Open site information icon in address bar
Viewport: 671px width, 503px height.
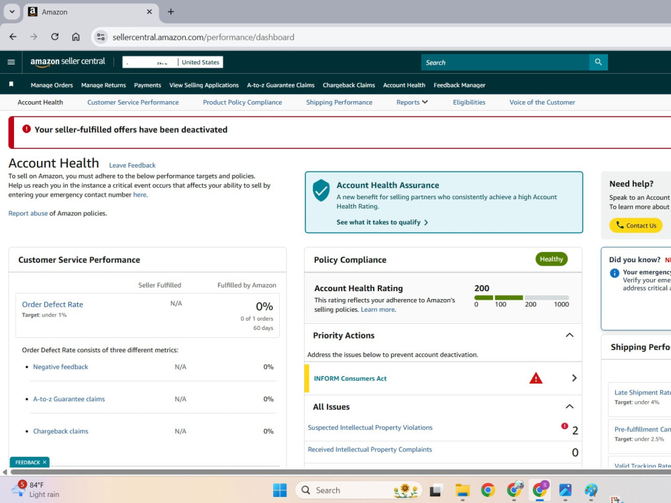coord(101,37)
